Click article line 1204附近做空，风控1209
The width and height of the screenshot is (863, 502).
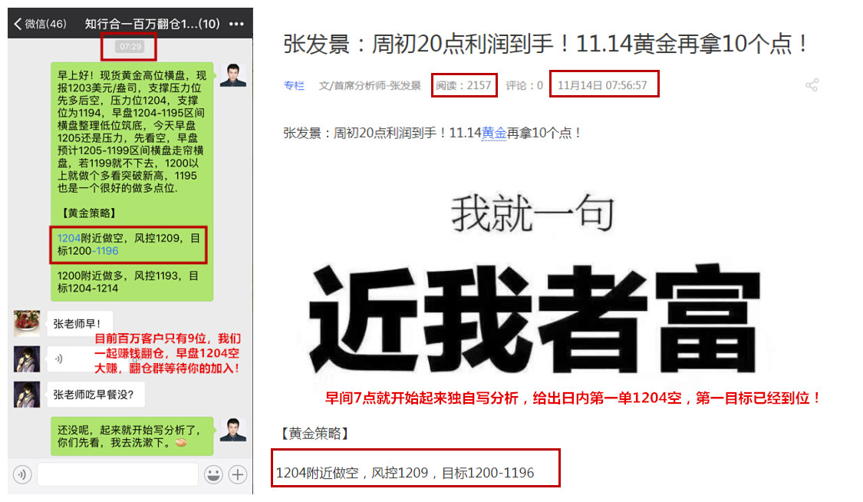[404, 473]
